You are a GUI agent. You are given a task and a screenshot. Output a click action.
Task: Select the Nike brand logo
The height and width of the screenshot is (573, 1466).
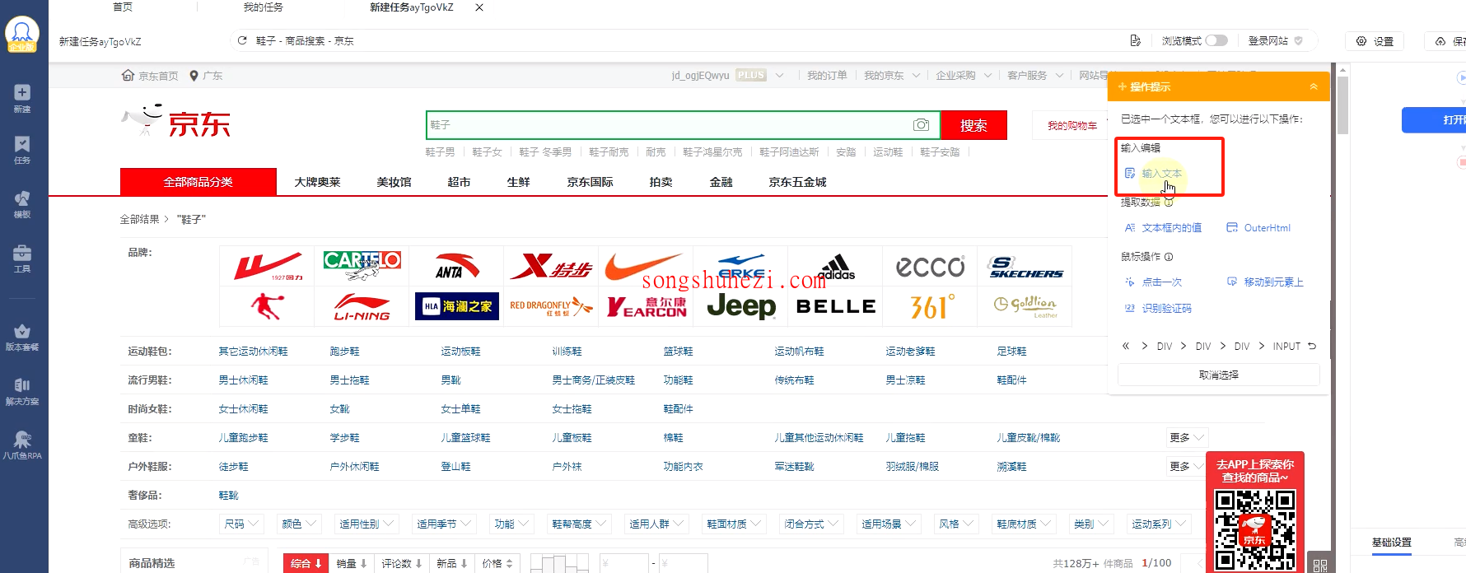[645, 266]
